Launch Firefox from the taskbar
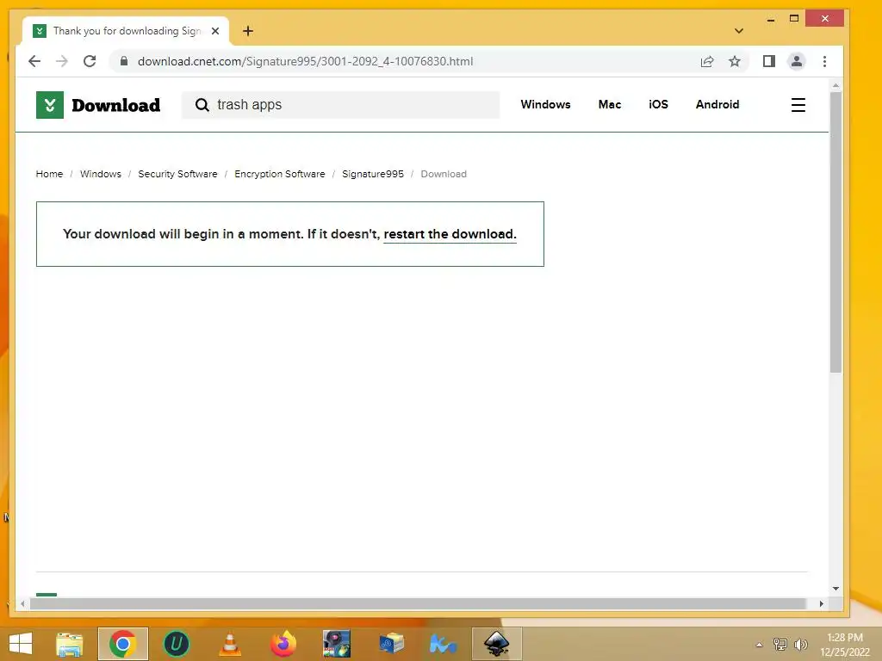 tap(283, 644)
